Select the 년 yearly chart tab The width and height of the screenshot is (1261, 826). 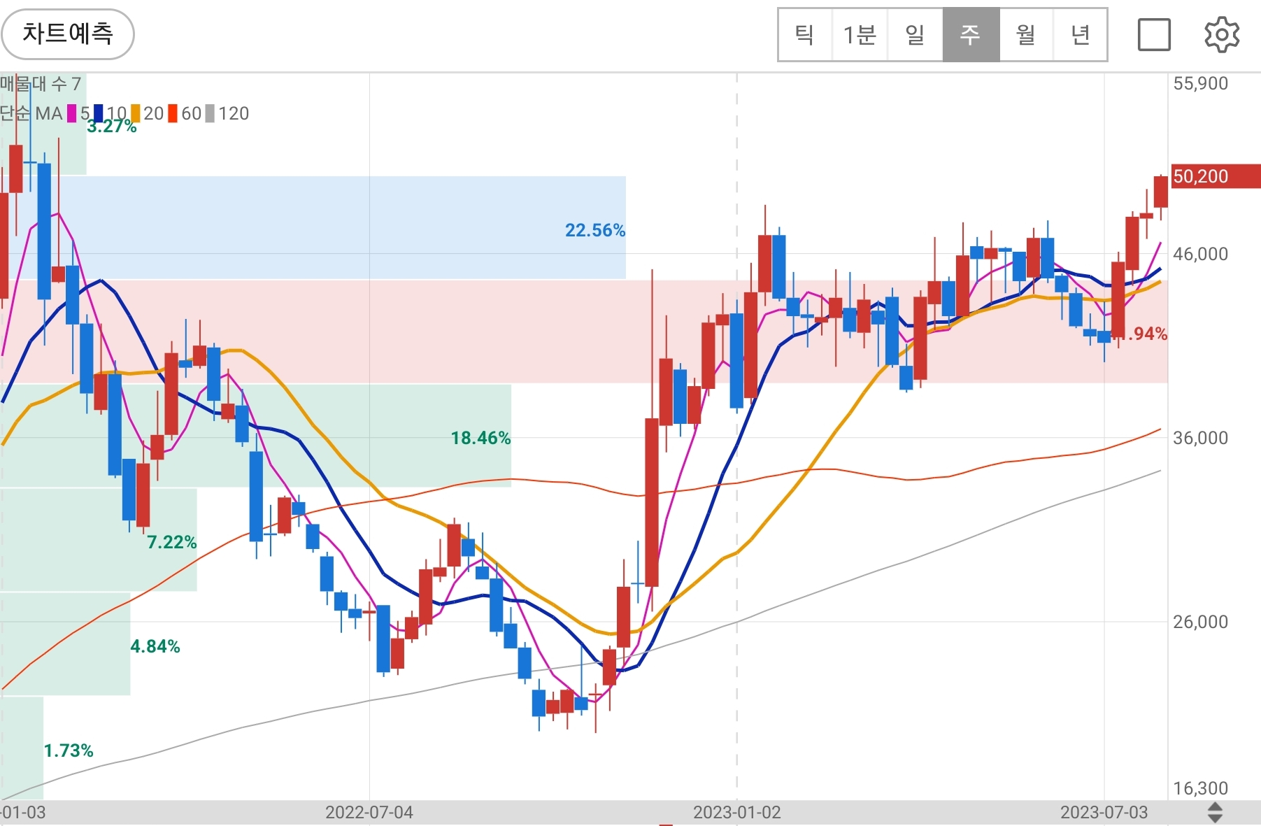click(1081, 34)
